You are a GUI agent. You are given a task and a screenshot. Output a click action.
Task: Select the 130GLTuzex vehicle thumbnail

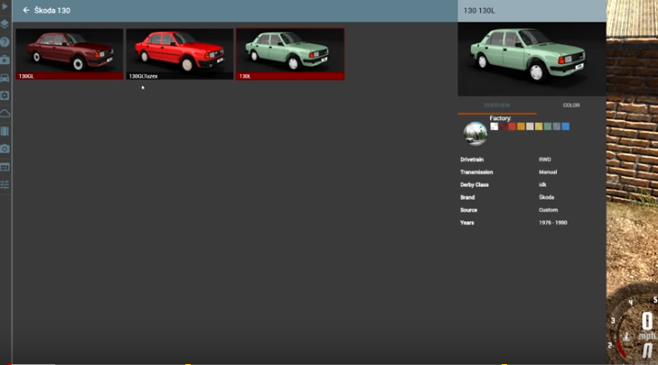(180, 53)
